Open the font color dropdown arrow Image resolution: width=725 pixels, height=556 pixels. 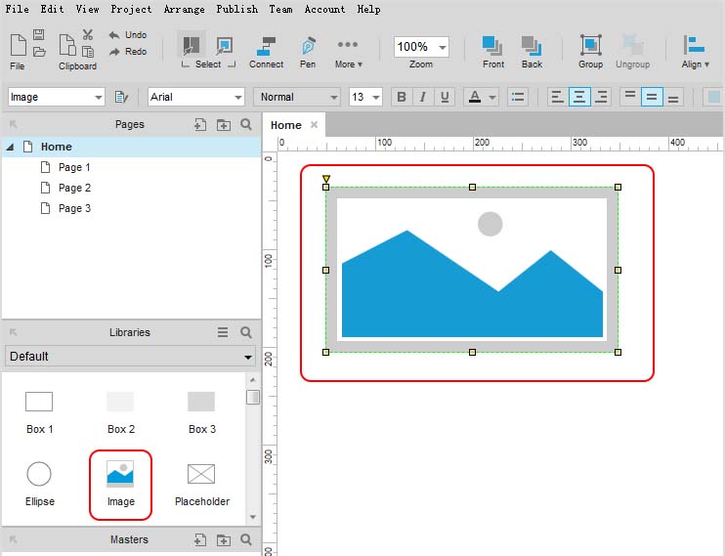[492, 97]
